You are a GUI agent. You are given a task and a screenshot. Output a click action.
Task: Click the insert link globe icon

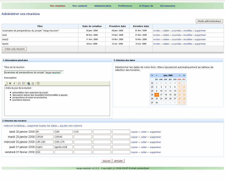click(29, 84)
